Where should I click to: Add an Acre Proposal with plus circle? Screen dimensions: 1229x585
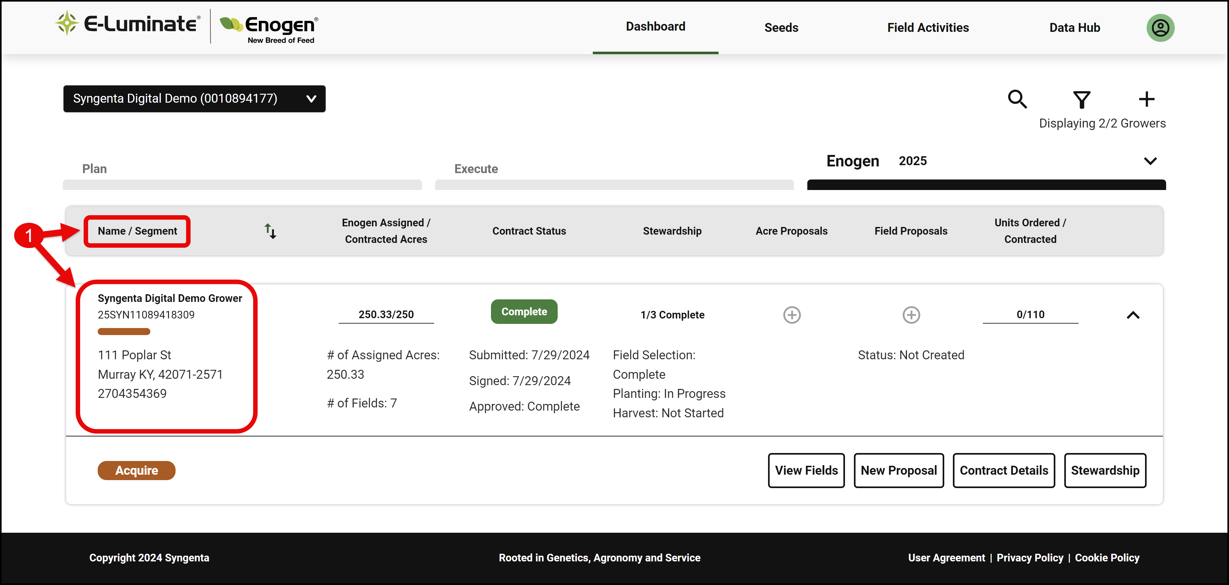click(792, 315)
